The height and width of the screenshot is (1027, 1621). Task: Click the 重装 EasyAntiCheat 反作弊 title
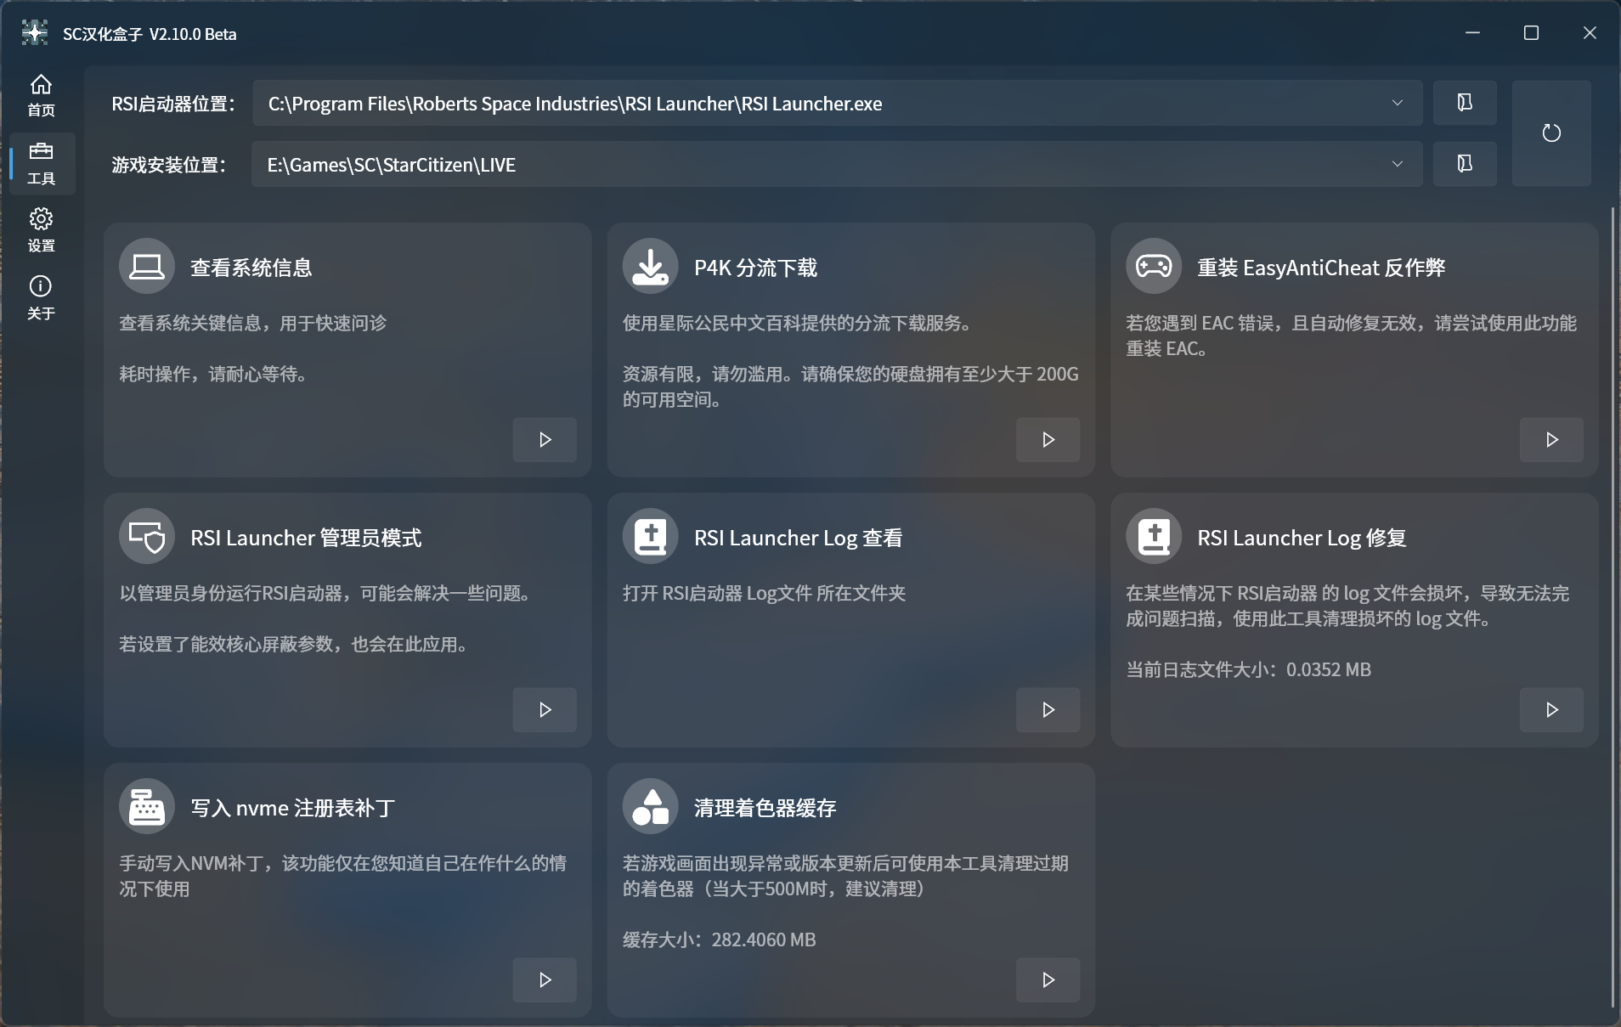pos(1321,268)
